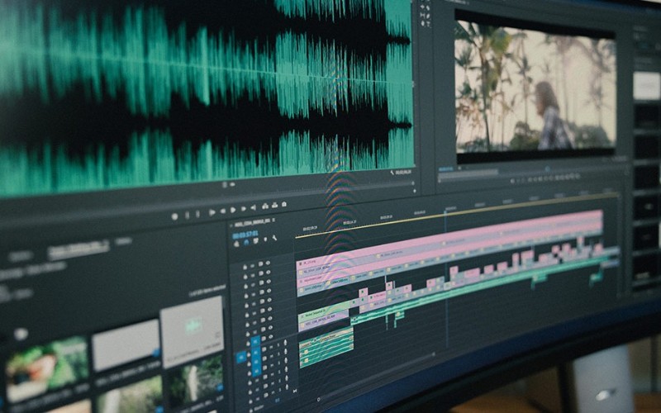Click the Overwrite button in Source monitor
This screenshot has width=661, height=413.
[274, 205]
